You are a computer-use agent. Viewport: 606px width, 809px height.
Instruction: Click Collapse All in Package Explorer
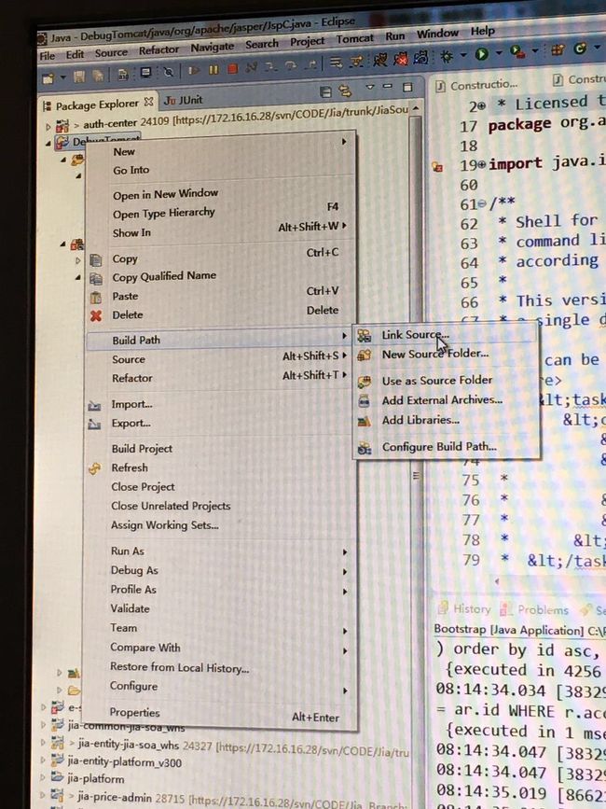click(x=325, y=91)
